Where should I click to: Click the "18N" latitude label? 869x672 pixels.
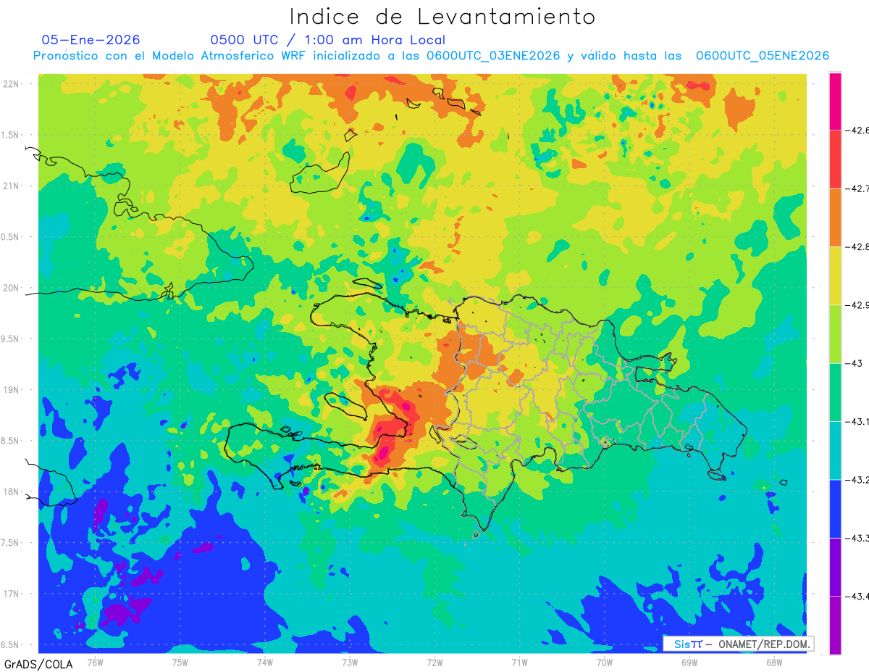coord(12,491)
